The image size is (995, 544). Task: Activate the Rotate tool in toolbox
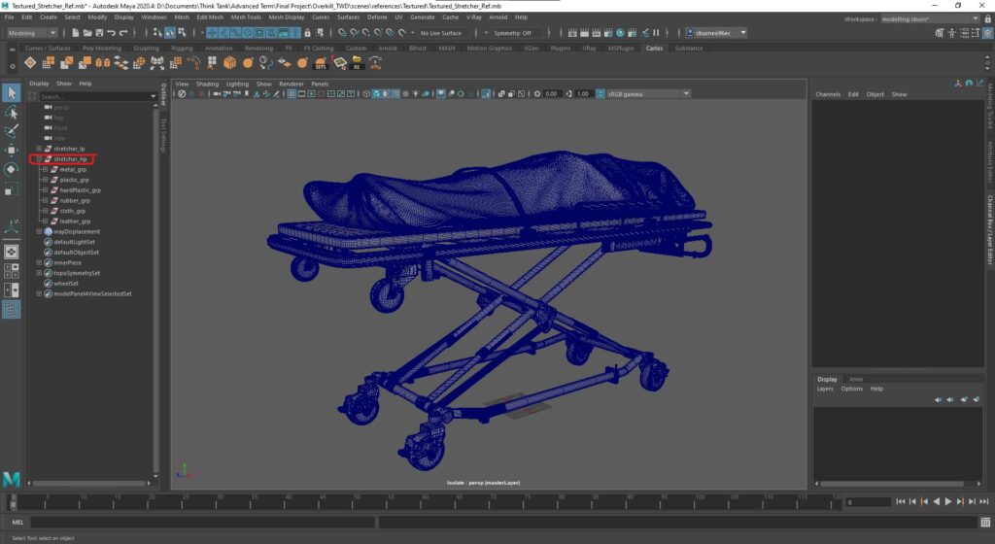click(x=11, y=169)
